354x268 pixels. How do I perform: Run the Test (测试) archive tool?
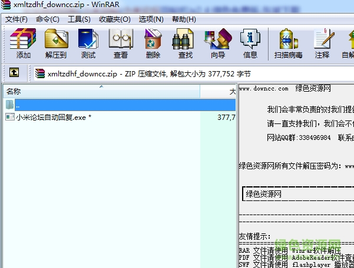tap(88, 43)
